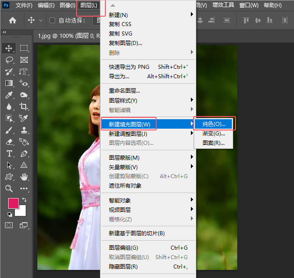Expand the 智能对象 submenu
This screenshot has height=278, width=294.
(x=148, y=200)
